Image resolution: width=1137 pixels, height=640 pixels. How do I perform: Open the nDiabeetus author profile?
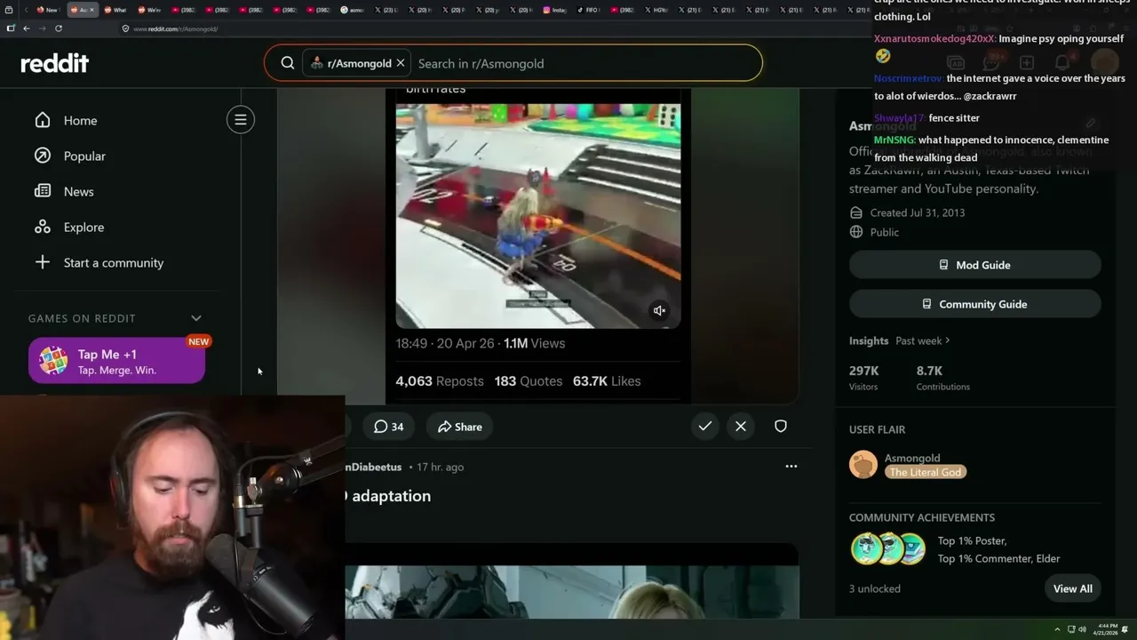tap(373, 467)
